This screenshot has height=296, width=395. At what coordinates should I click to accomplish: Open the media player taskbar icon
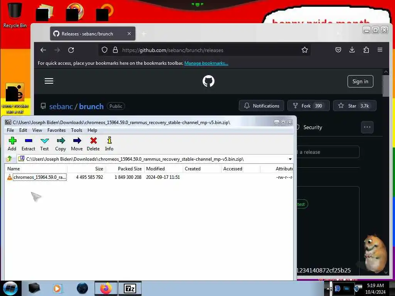[57, 288]
